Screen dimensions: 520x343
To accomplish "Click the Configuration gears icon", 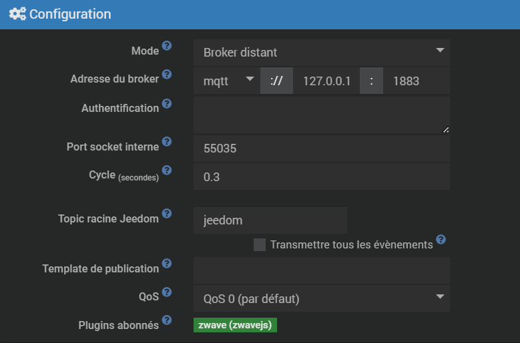I will tap(17, 14).
